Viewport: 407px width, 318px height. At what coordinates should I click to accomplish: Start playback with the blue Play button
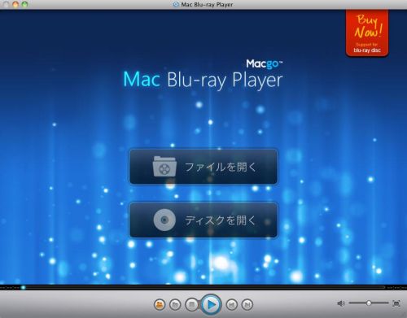pos(212,305)
